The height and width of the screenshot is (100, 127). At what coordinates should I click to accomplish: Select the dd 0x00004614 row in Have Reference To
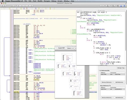113,89
